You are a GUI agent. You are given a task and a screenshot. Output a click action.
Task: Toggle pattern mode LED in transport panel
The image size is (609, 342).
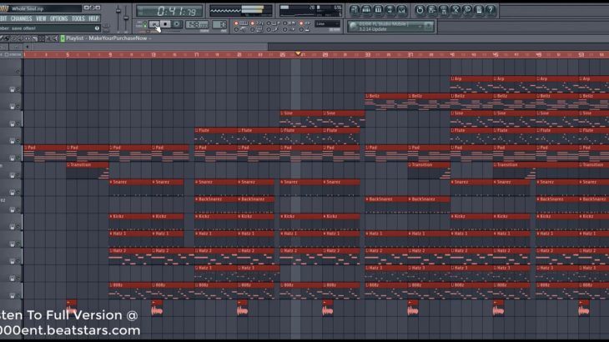(145, 23)
